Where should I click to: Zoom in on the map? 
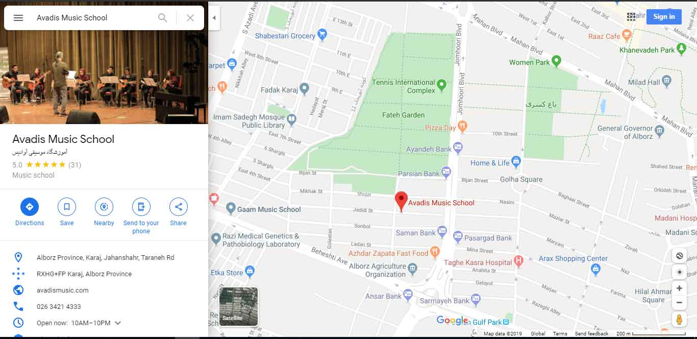679,288
